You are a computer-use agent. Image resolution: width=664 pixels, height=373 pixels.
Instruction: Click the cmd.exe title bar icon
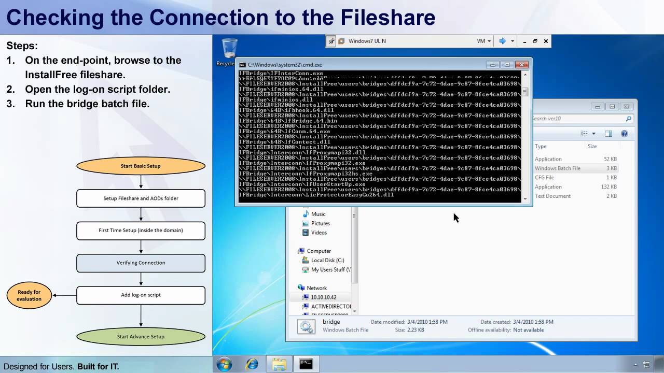pos(242,65)
